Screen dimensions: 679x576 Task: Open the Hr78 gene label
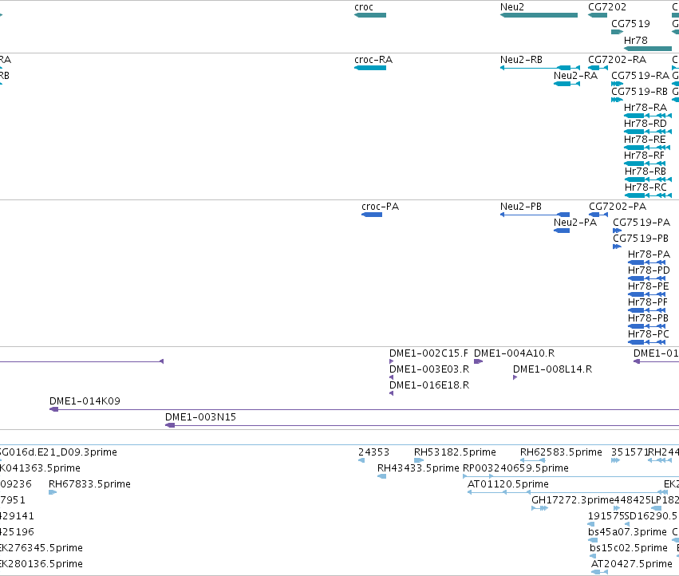(636, 40)
